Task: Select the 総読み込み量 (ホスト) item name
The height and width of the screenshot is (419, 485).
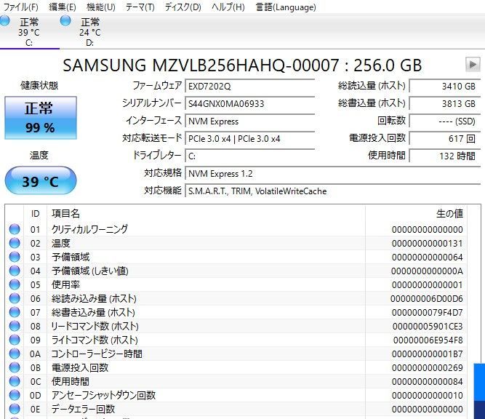Action: pyautogui.click(x=94, y=298)
